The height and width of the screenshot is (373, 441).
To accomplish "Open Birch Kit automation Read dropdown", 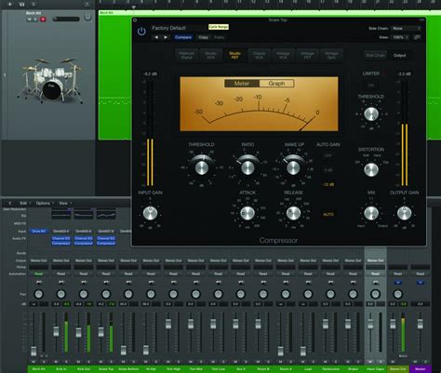I will coord(38,273).
